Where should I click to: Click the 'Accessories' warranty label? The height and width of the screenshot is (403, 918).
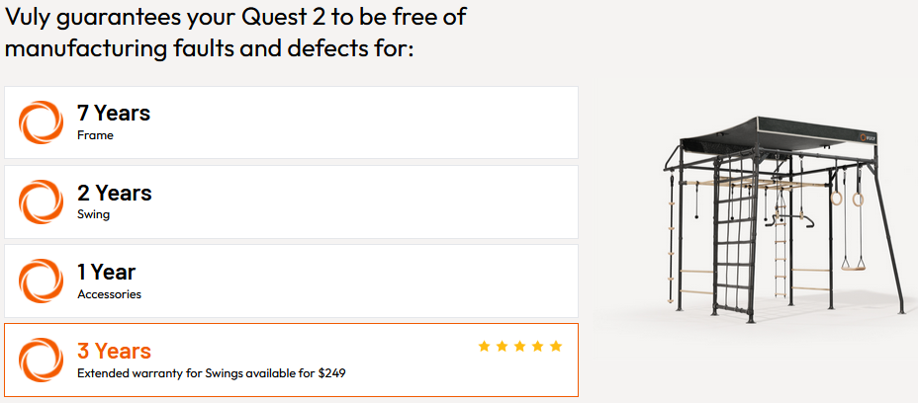click(x=109, y=294)
